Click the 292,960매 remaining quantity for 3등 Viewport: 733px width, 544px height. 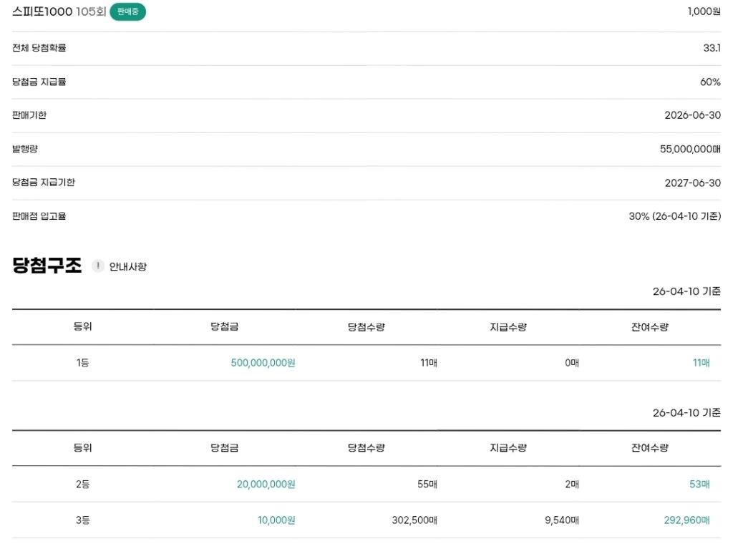point(686,520)
